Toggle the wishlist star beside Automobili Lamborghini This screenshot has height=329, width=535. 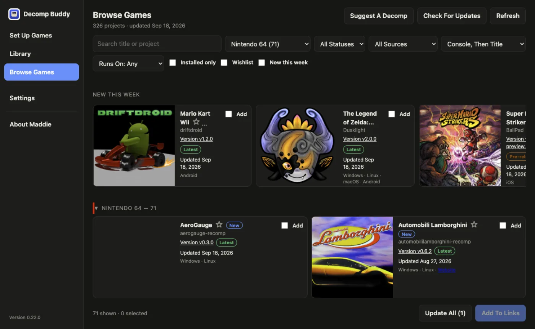[474, 224]
